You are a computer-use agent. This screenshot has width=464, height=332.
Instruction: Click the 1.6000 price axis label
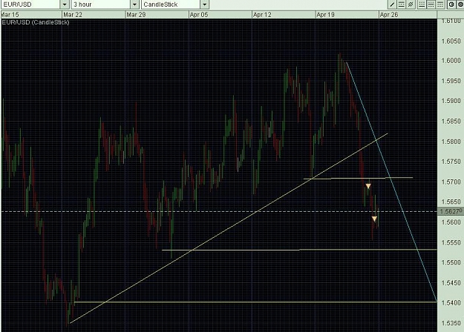pyautogui.click(x=451, y=61)
